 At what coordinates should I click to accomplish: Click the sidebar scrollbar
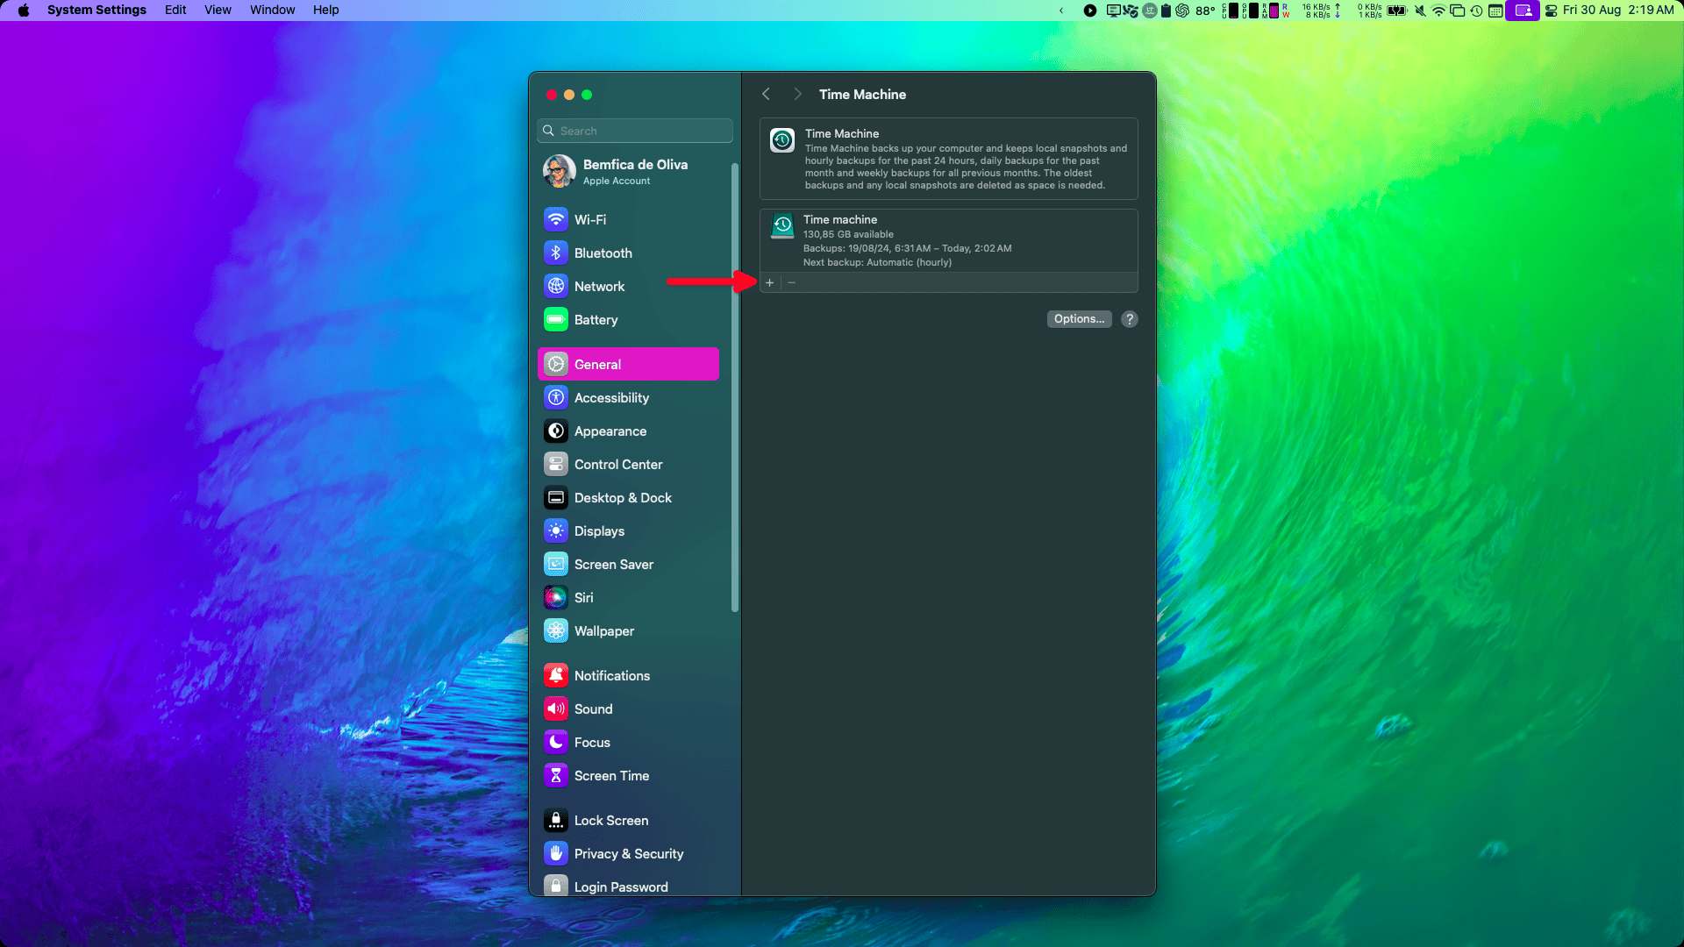click(x=735, y=387)
